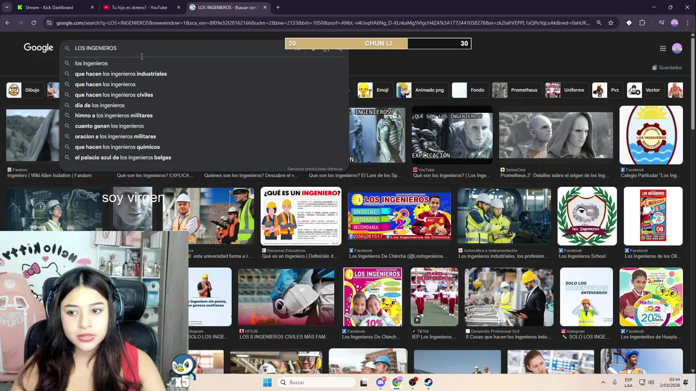Open the page zoom magnifier icon in address bar
The image size is (696, 391).
click(x=599, y=23)
